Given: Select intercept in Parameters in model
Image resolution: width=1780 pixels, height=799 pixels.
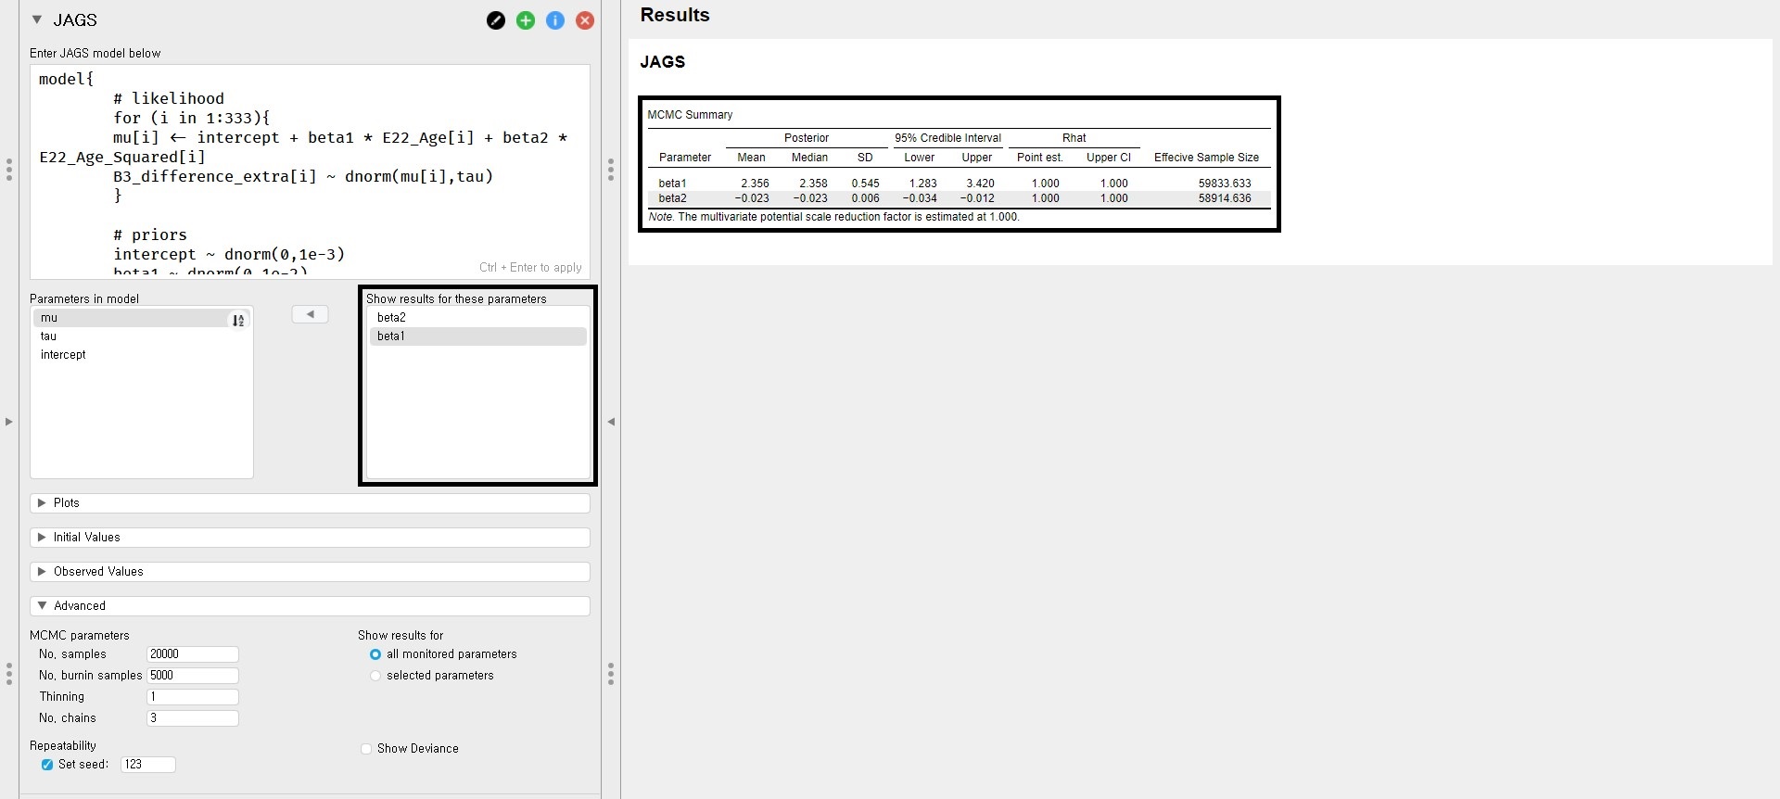Looking at the screenshot, I should click(x=142, y=355).
